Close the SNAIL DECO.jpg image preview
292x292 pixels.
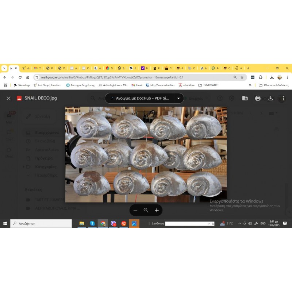pos(8,98)
